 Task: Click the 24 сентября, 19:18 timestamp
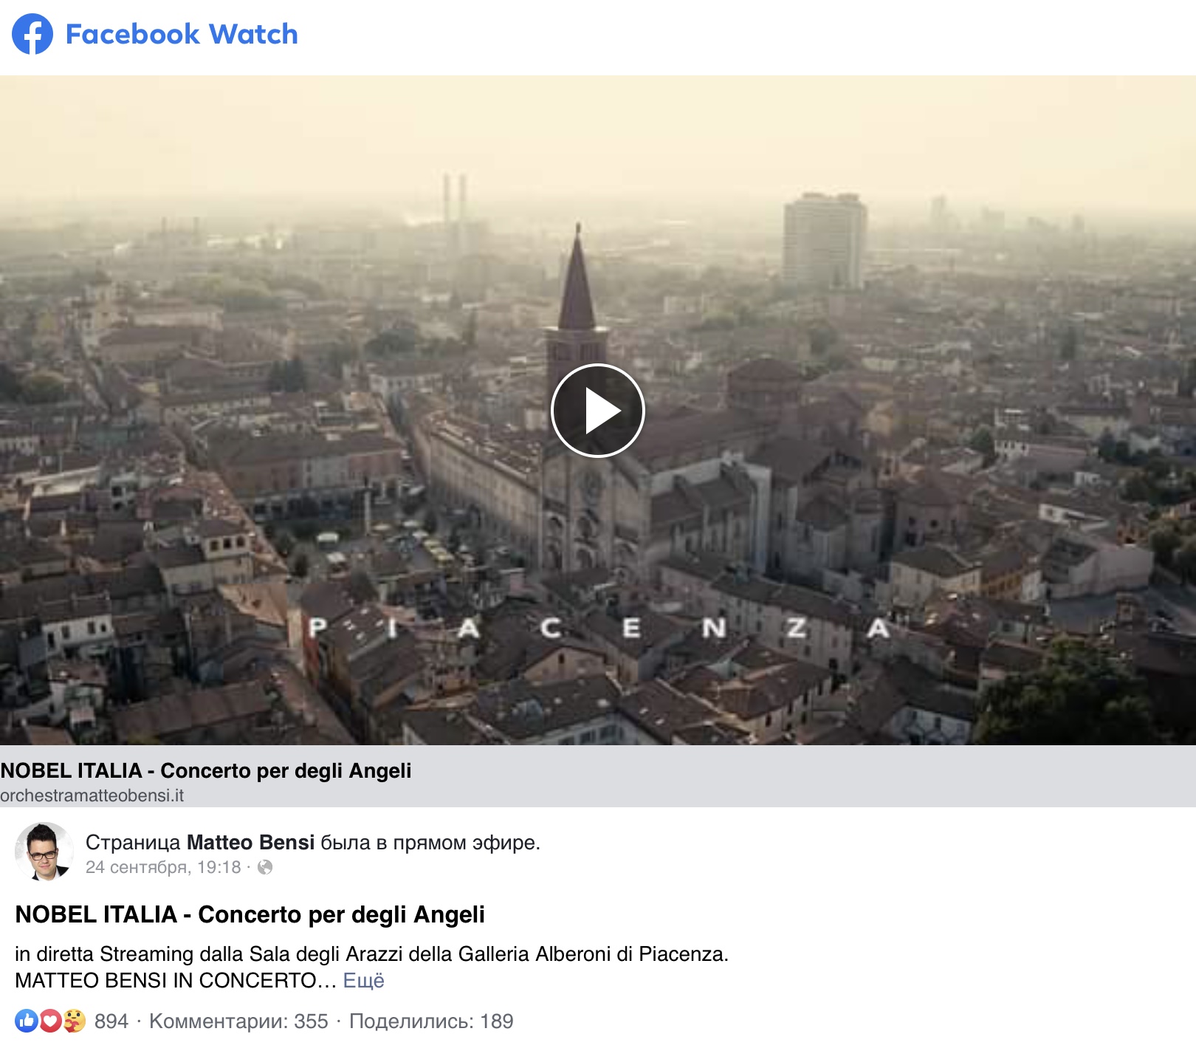coord(163,867)
